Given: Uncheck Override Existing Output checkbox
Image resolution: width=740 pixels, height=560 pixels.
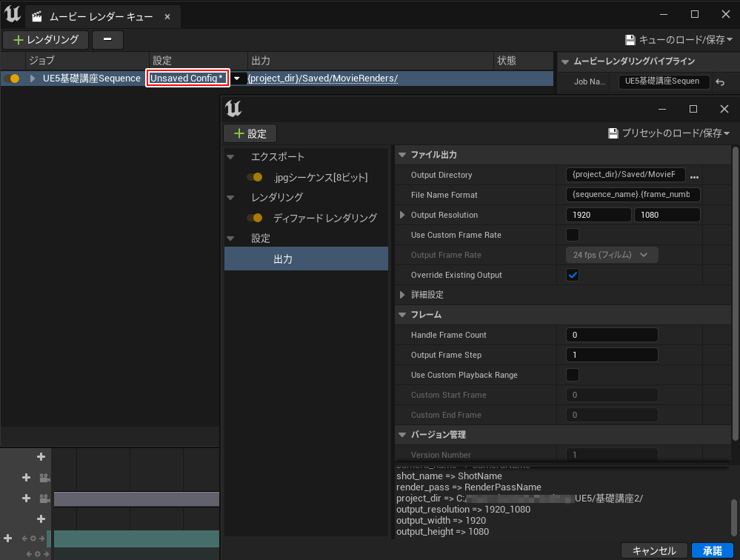Looking at the screenshot, I should (x=573, y=275).
